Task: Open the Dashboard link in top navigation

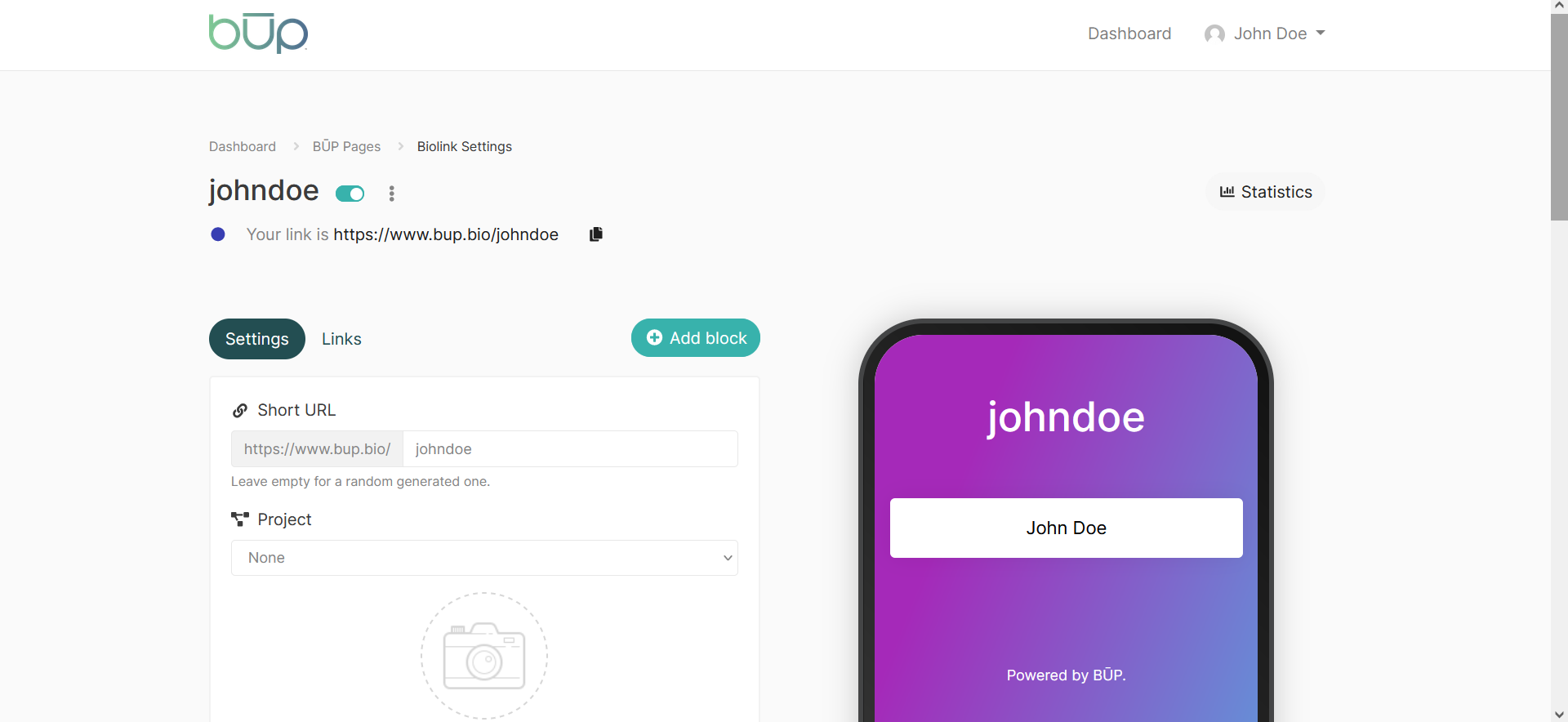Action: (x=1129, y=33)
